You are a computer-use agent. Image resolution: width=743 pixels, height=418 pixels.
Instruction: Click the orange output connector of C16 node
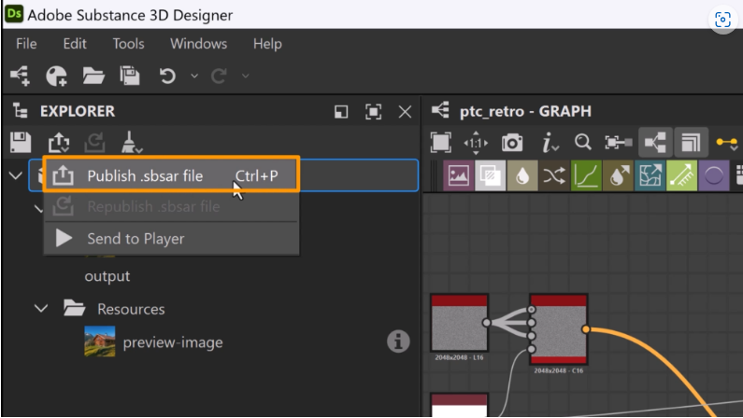(x=586, y=329)
